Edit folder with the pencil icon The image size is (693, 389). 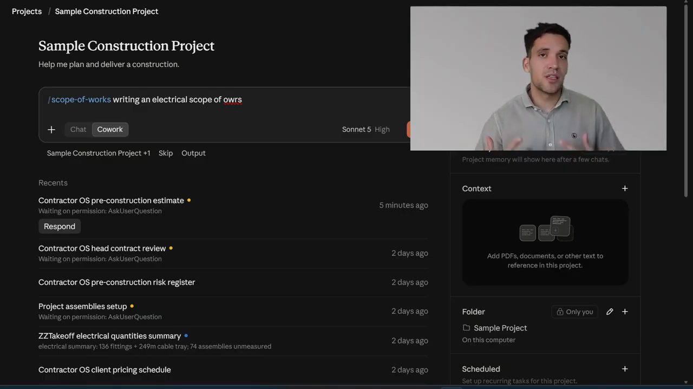(x=610, y=312)
